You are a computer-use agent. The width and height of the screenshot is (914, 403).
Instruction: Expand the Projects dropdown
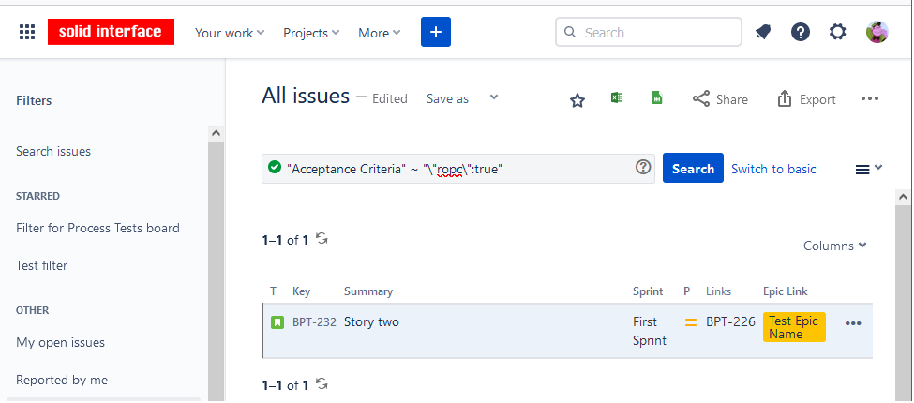click(311, 33)
